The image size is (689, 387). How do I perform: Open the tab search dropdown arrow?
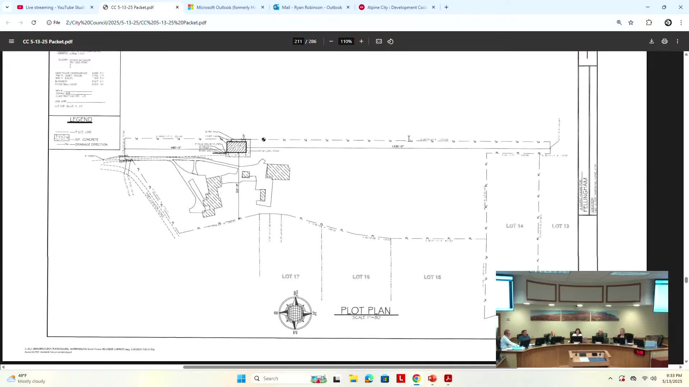click(7, 7)
